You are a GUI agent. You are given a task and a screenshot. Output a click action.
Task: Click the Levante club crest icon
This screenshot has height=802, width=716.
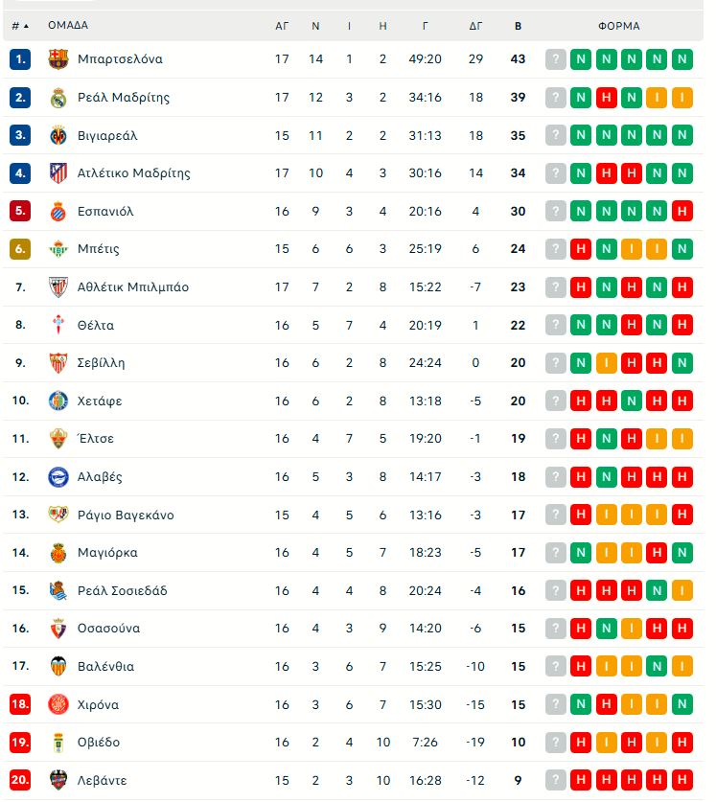click(58, 780)
